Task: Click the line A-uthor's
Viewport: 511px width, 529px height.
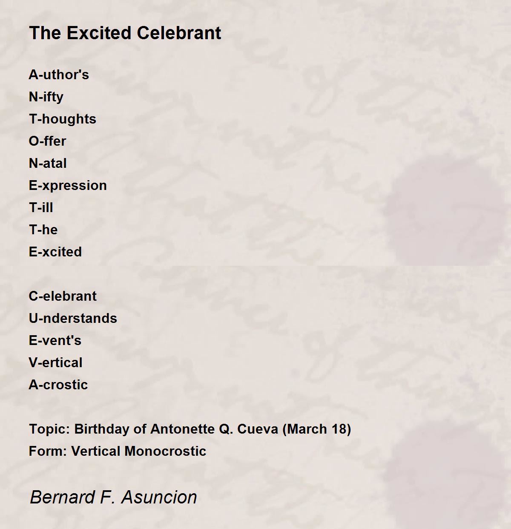Action: coord(59,75)
